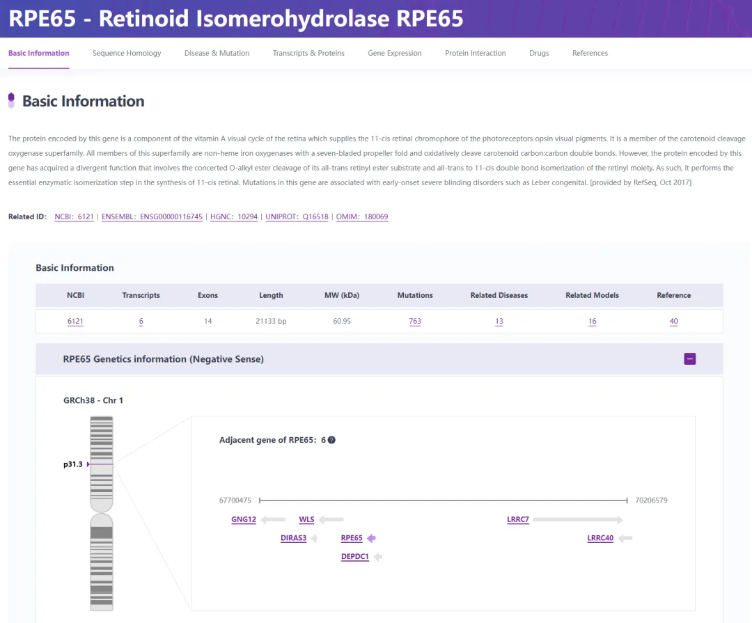Screen dimensions: 752x623
Task: Click the purple RPE65 gene arrow
Action: point(371,538)
